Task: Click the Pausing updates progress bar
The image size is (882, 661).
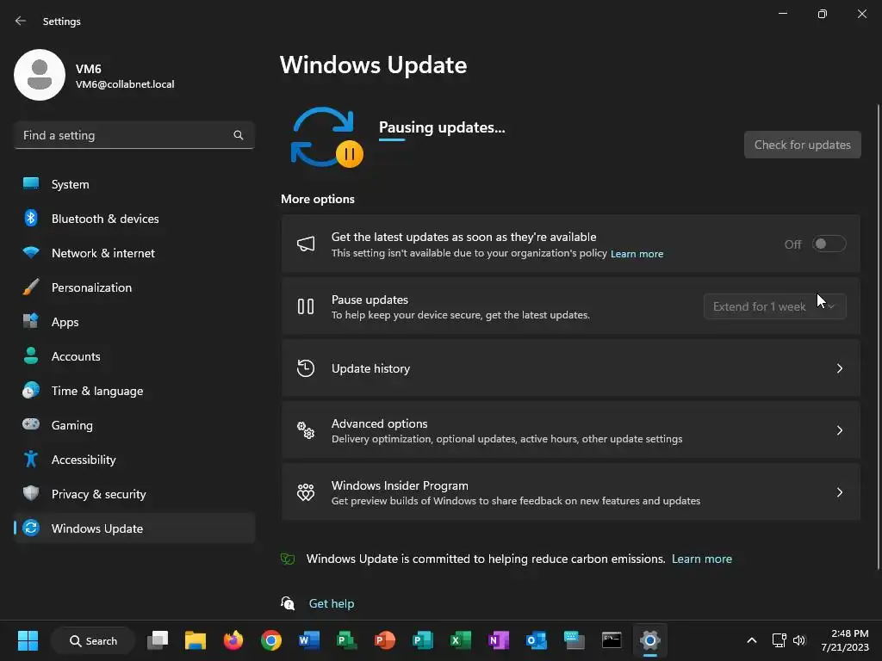Action: [392, 140]
